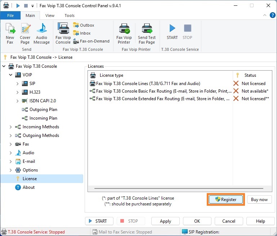Click the bottom START button
The height and width of the screenshot is (236, 277).
pos(99,221)
